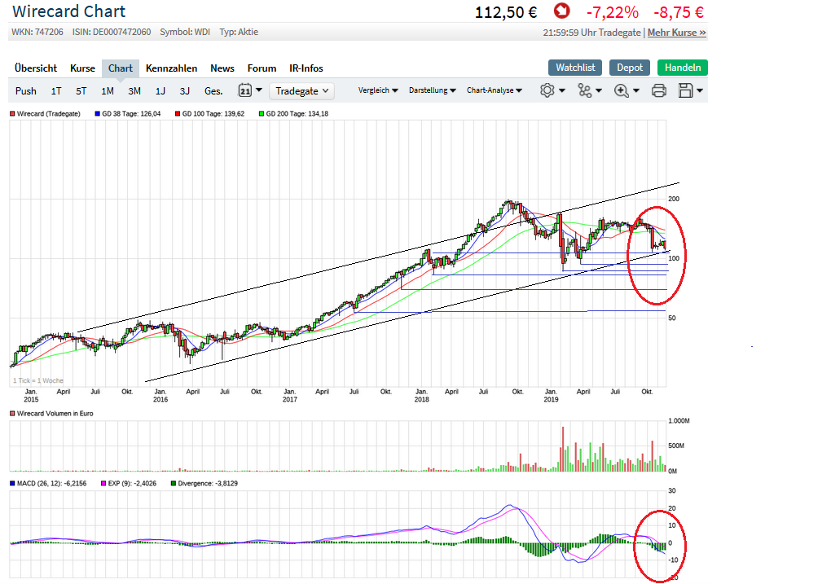Click the Divergence: -3,8129 label

tap(208, 483)
